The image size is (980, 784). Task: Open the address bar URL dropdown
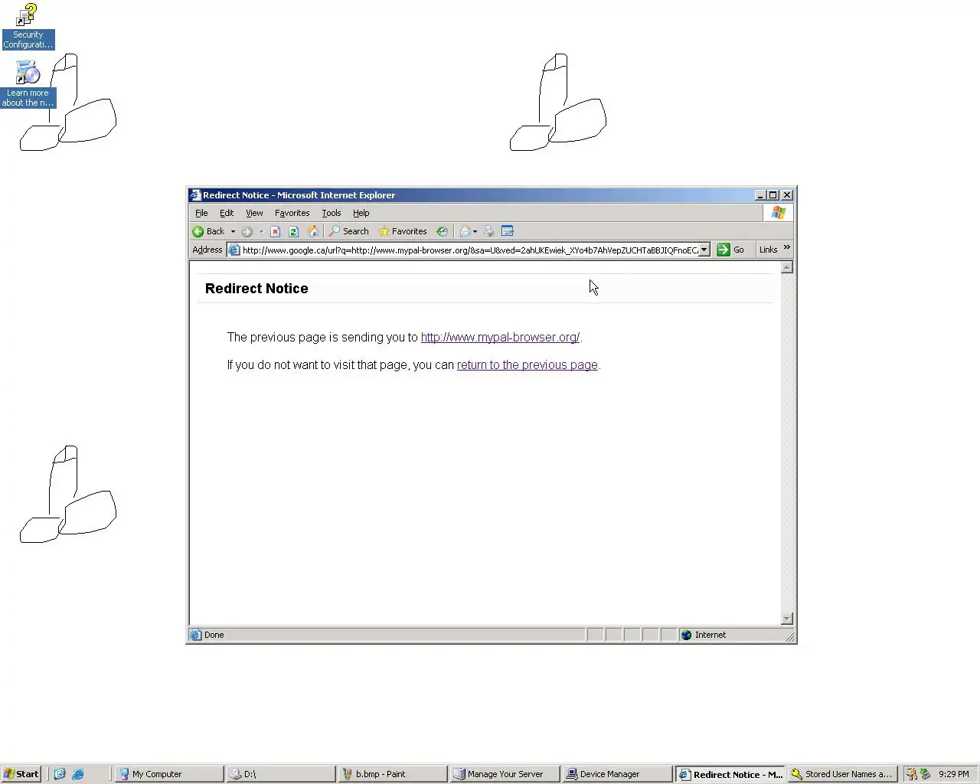[704, 250]
